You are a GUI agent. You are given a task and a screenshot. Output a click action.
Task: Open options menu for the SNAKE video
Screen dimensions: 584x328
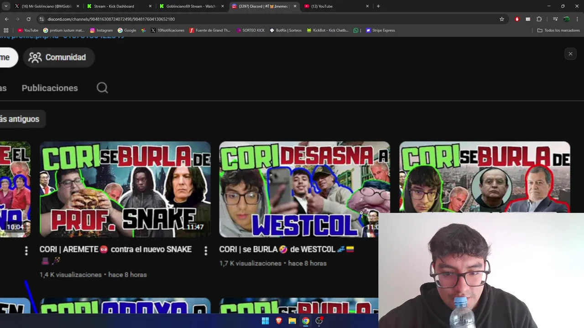(x=206, y=251)
